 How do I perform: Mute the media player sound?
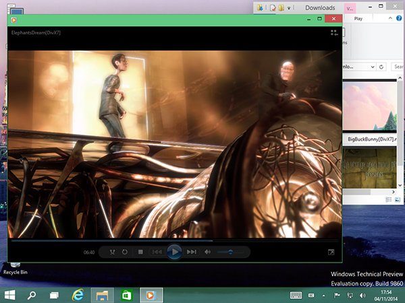coord(207,252)
